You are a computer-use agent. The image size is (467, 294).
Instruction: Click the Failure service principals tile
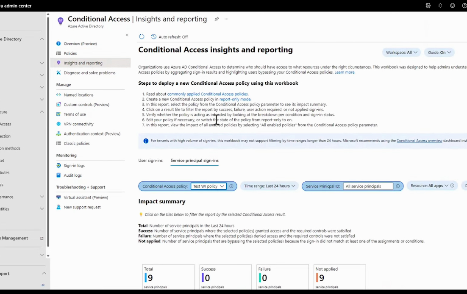click(x=283, y=277)
